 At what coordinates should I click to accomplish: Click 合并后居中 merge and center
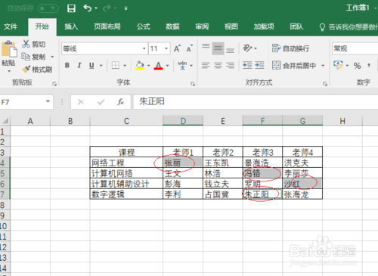point(294,66)
